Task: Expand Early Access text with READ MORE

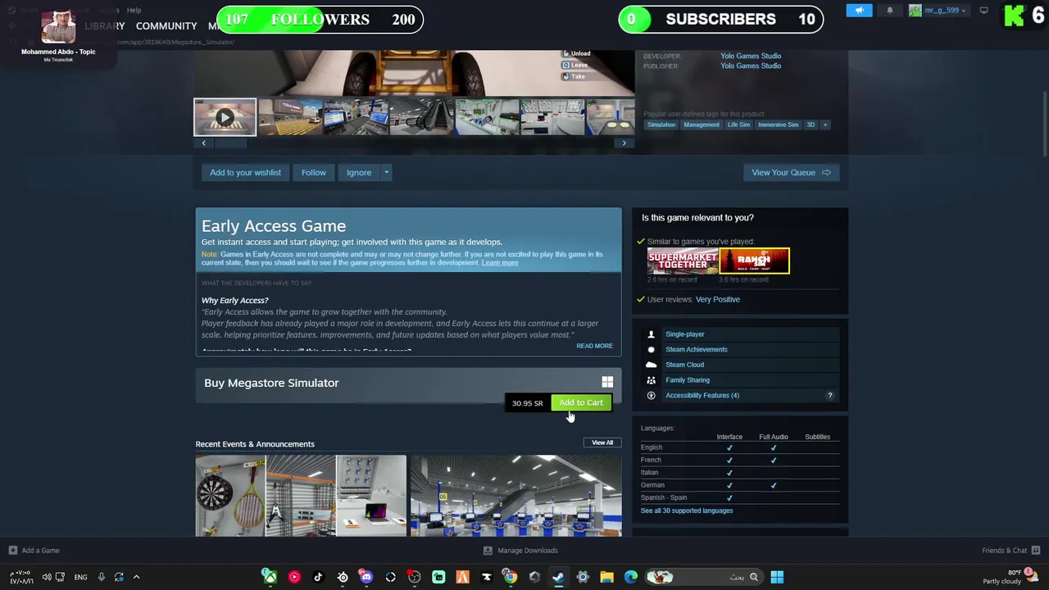Action: 594,346
